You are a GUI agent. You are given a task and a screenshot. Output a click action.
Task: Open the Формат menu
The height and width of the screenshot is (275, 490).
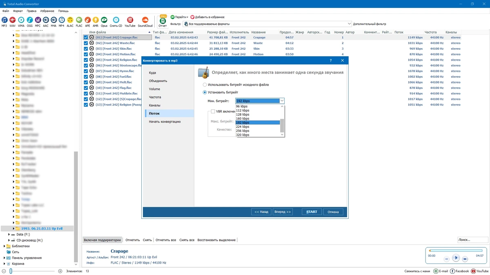[18, 11]
